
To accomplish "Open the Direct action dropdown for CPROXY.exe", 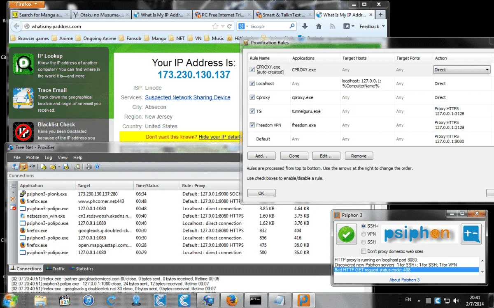I will coord(461,69).
